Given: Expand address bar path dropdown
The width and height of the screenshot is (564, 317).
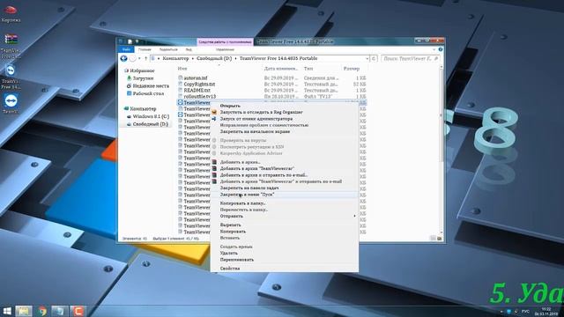Looking at the screenshot, I should 367,58.
